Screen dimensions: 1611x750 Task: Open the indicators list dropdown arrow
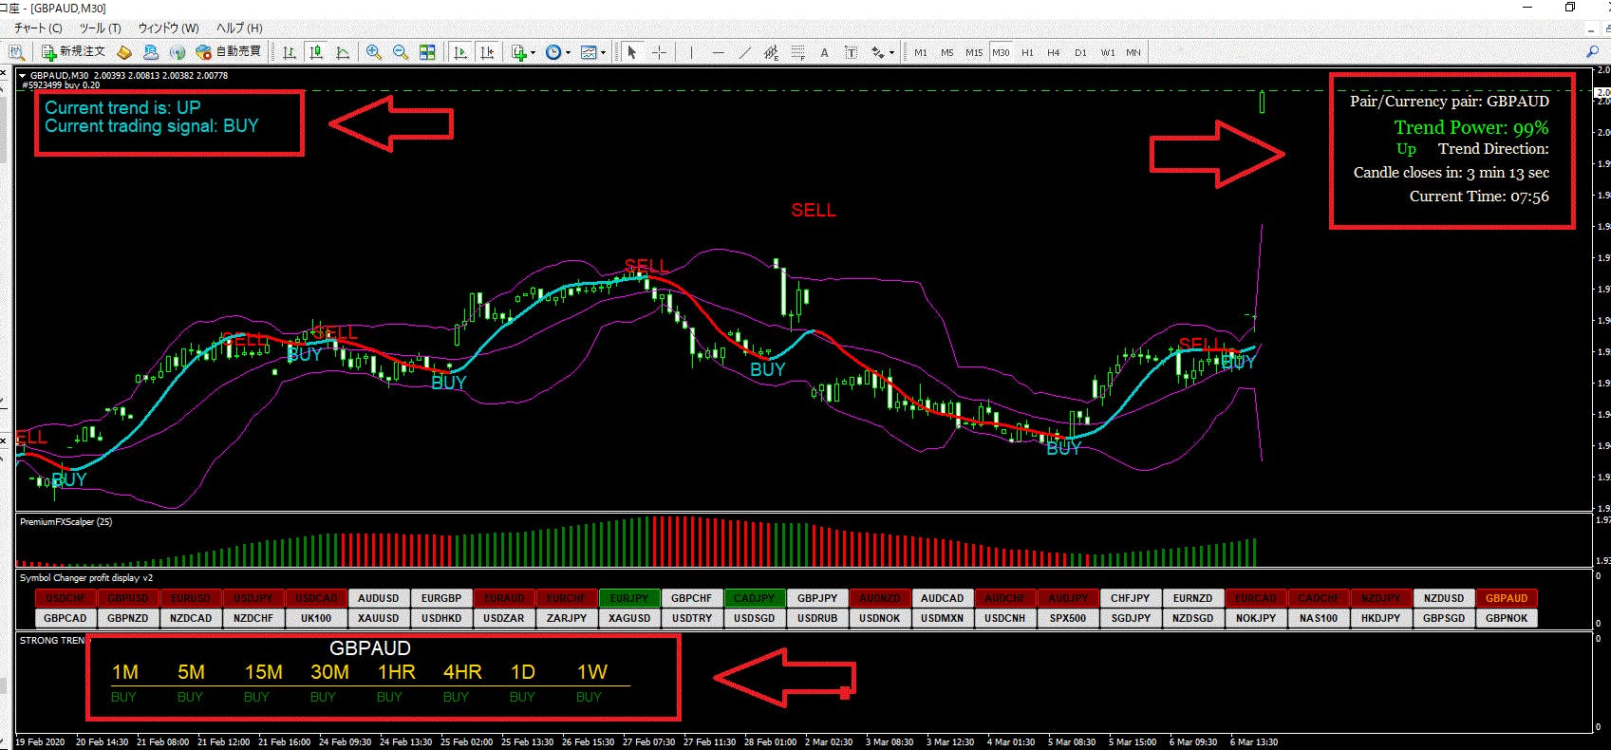[534, 53]
